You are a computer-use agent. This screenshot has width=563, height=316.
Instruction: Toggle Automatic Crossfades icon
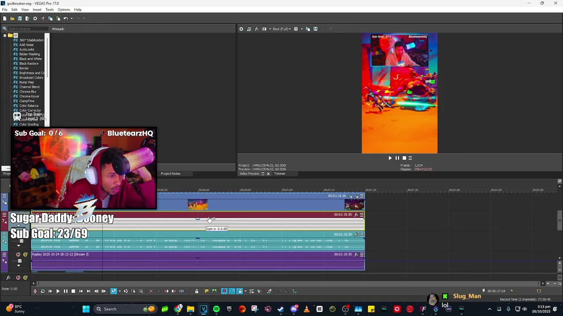(x=232, y=291)
